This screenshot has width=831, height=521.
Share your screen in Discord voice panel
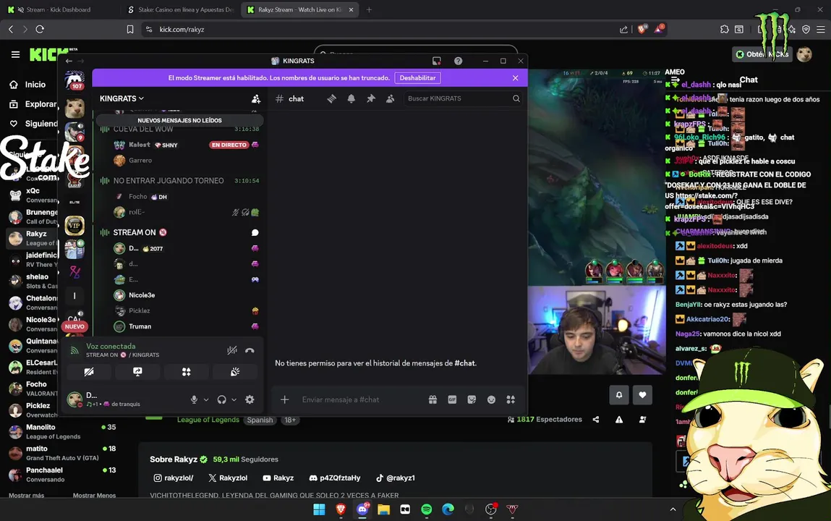138,372
